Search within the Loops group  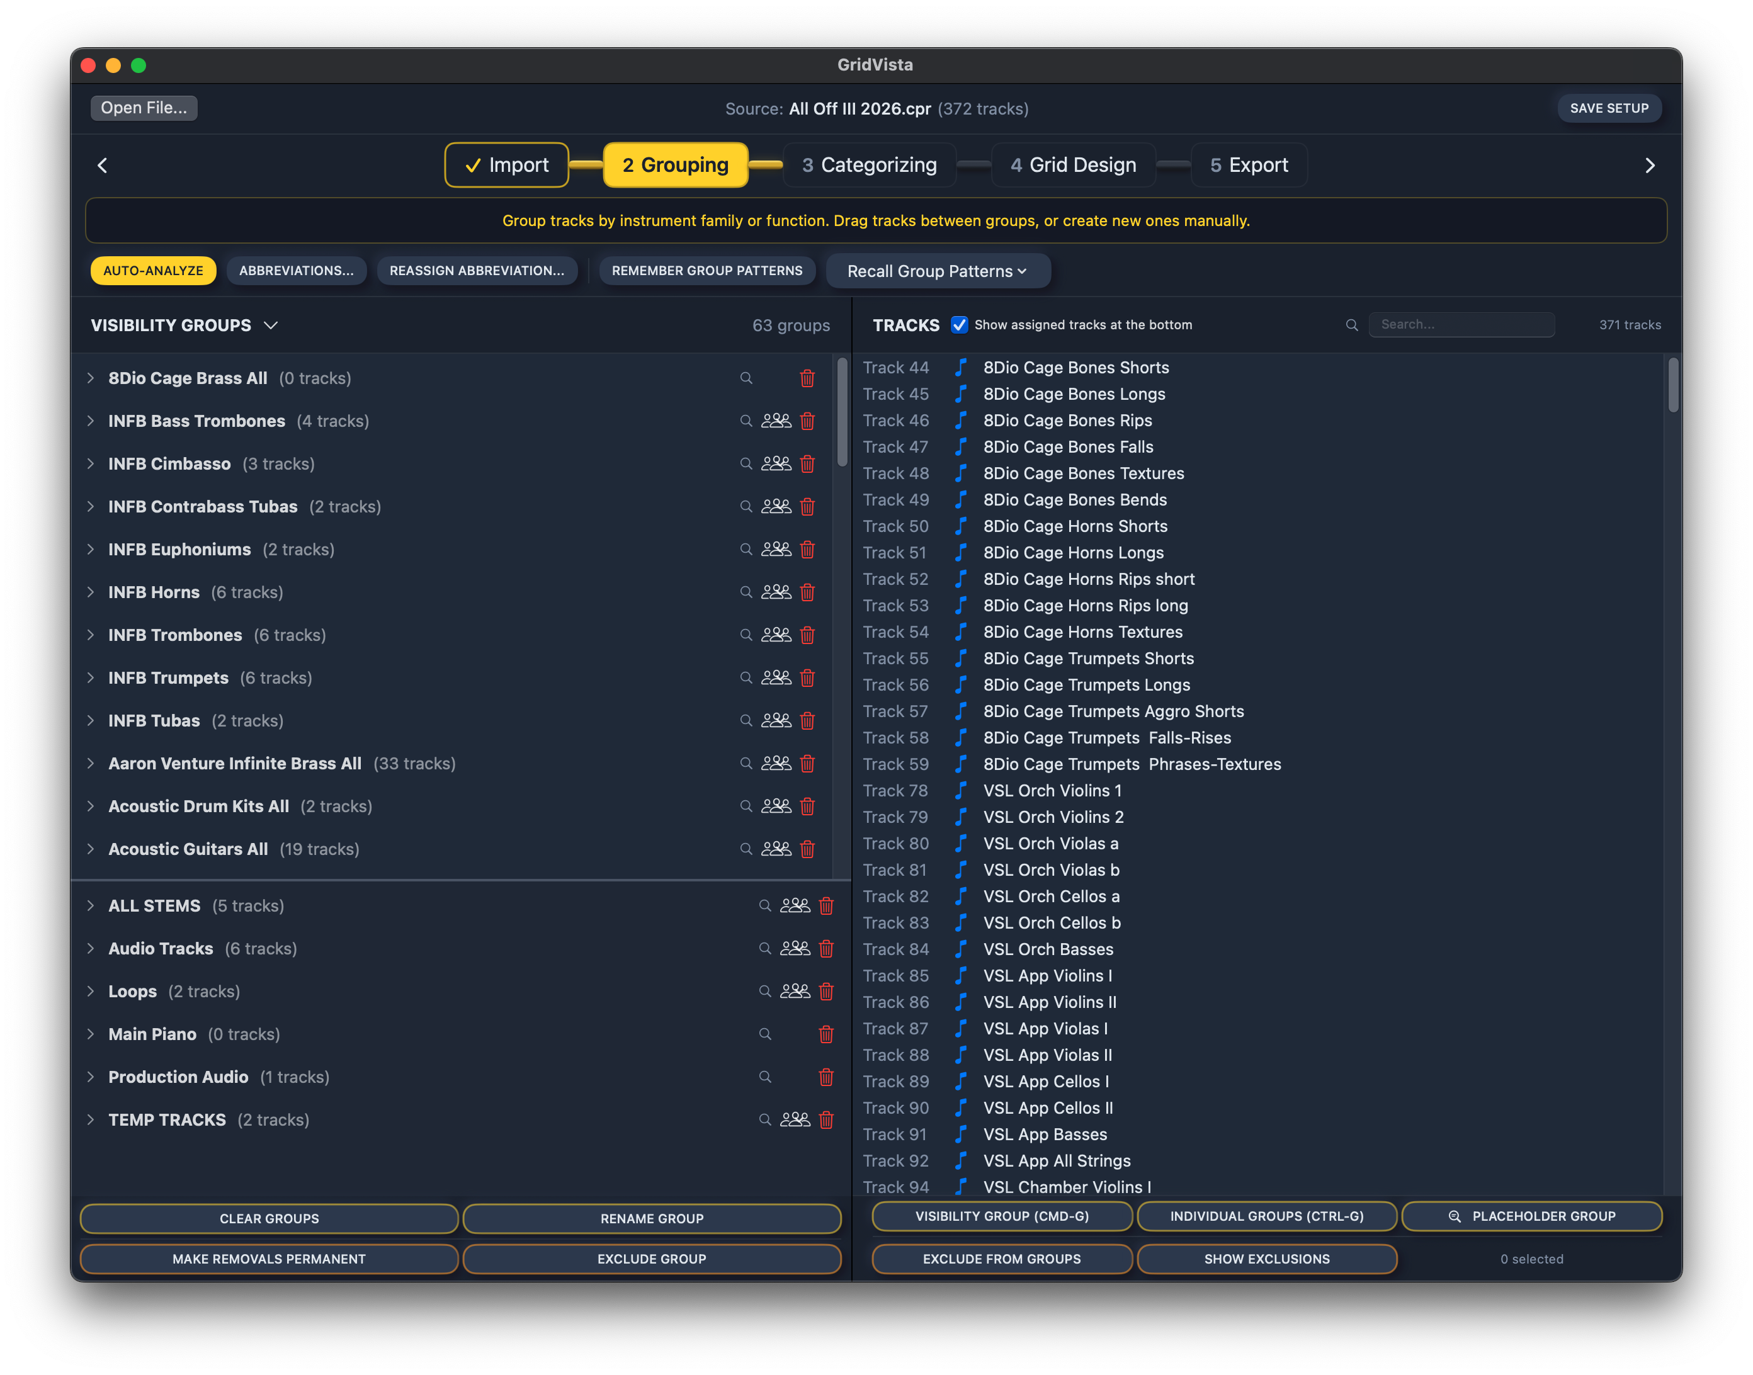point(764,991)
